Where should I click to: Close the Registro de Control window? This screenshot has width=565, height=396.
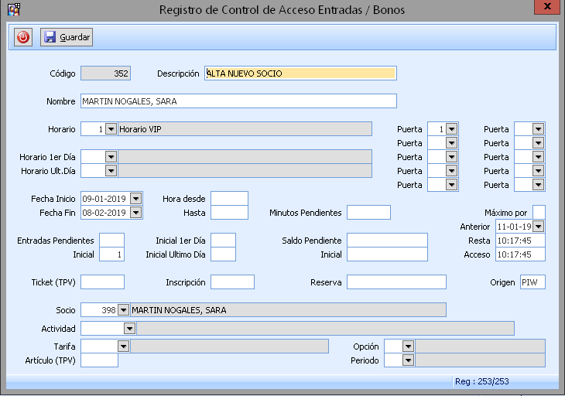546,9
